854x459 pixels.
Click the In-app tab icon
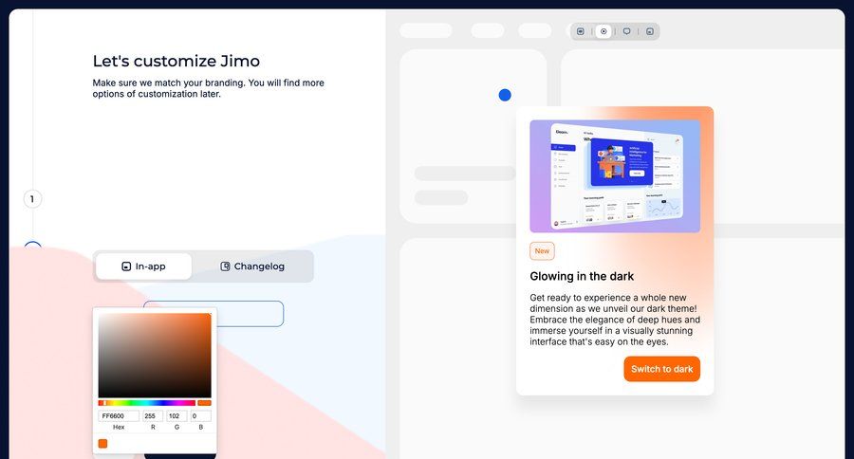(x=126, y=266)
